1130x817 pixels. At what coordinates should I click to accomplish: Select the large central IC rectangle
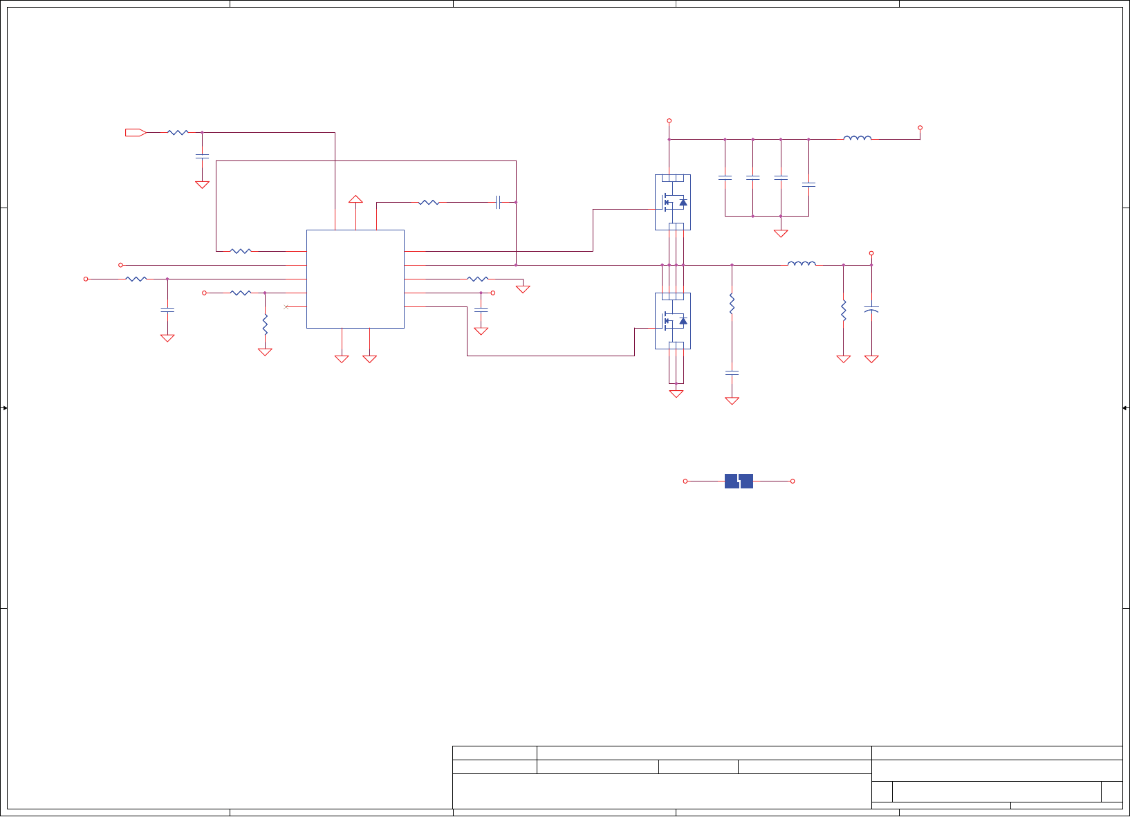point(355,279)
